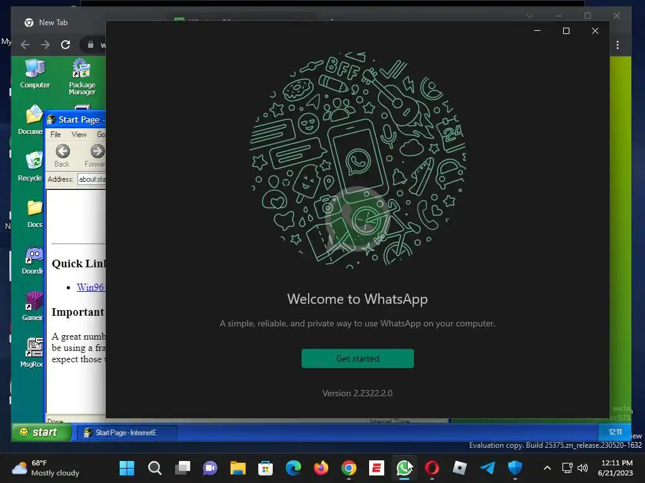Open Task View from the taskbar

coord(182,468)
